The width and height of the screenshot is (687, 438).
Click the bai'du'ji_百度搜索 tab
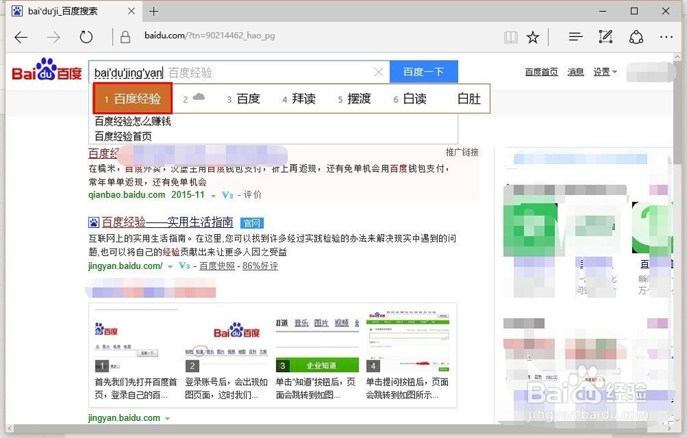point(74,12)
